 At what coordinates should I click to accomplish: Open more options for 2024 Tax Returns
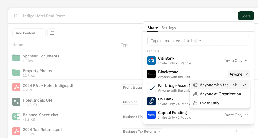[x=251, y=131]
